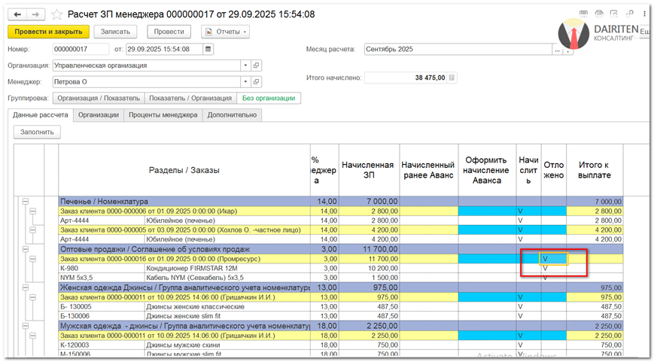This screenshot has width=654, height=362.
Task: Open the Менеджер dropdown arrow
Action: 245,82
